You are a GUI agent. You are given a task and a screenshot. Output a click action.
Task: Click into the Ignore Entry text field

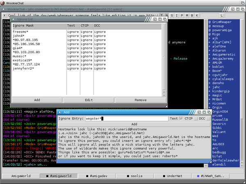pos(126,119)
